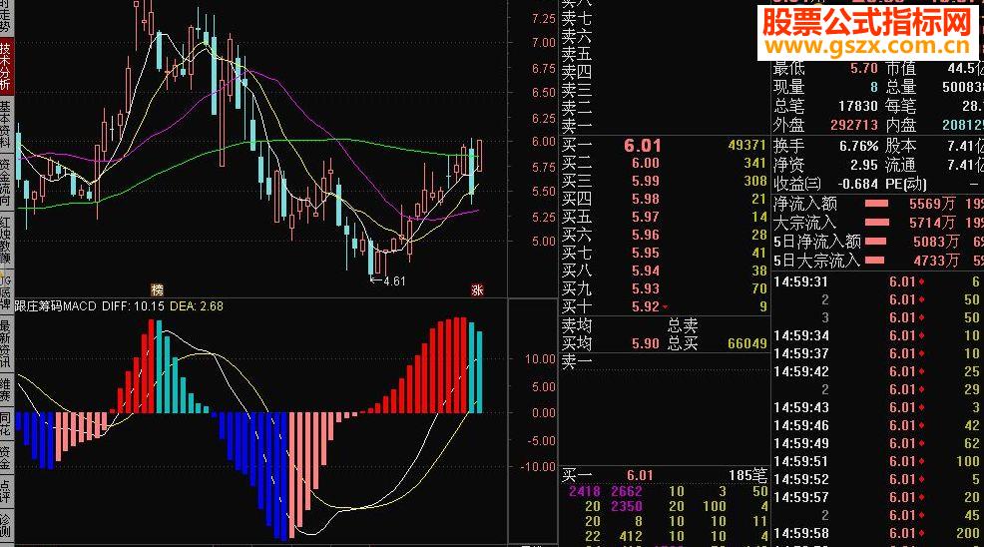Viewport: 984px width, 547px height.
Task: Select the 14:59:42 trade tick row
Action: pos(878,371)
